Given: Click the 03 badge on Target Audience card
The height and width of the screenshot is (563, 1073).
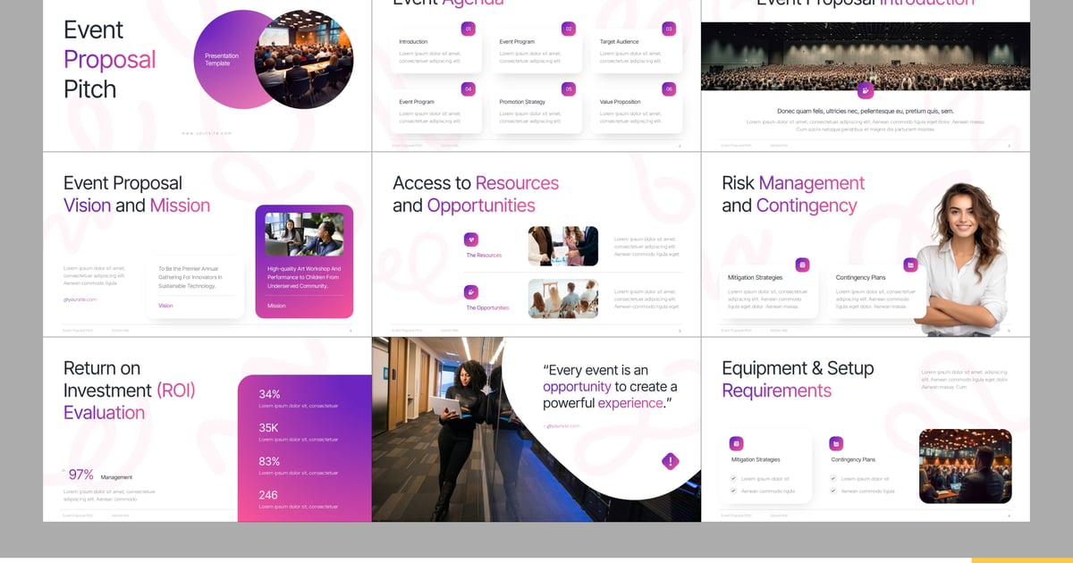Looking at the screenshot, I should (668, 29).
